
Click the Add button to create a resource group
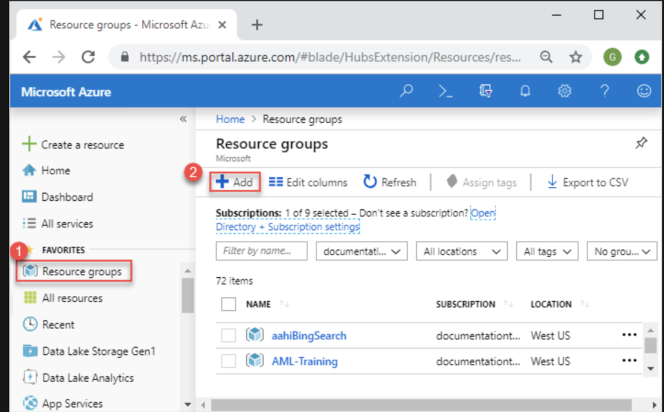[x=235, y=182]
